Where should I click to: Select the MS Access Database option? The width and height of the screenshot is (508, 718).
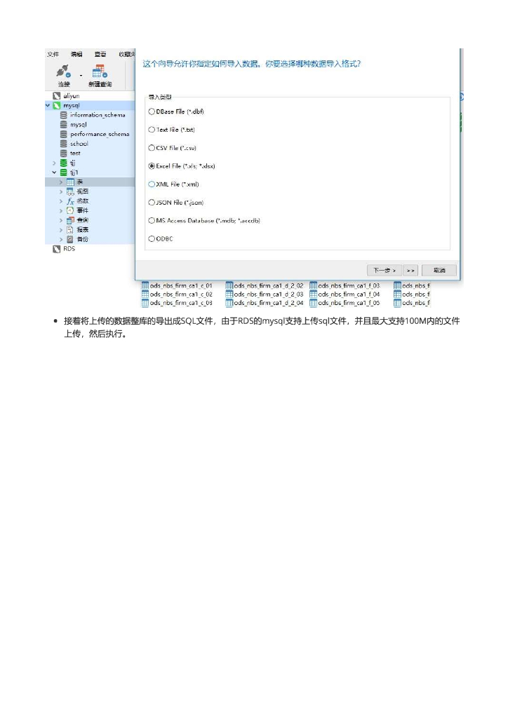(152, 220)
